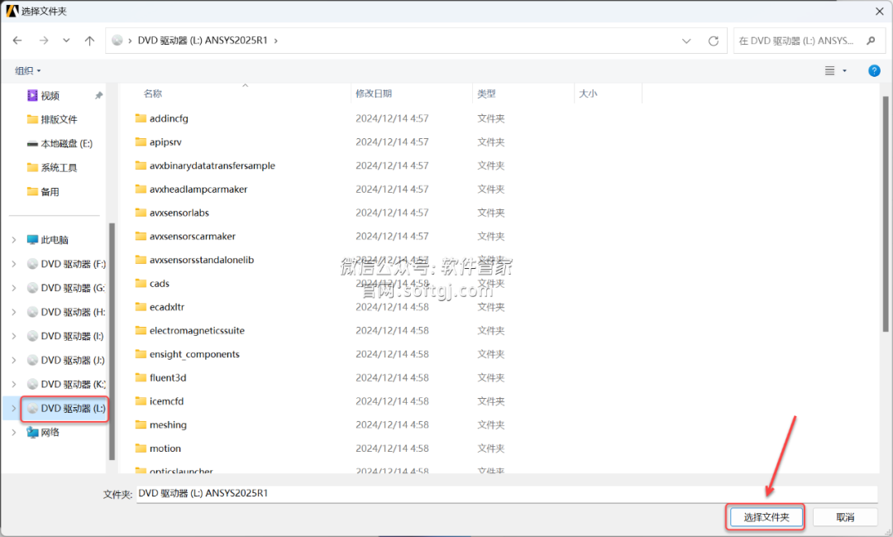The width and height of the screenshot is (893, 537).
Task: Expand the 此电脑 tree node
Action: pos(14,240)
